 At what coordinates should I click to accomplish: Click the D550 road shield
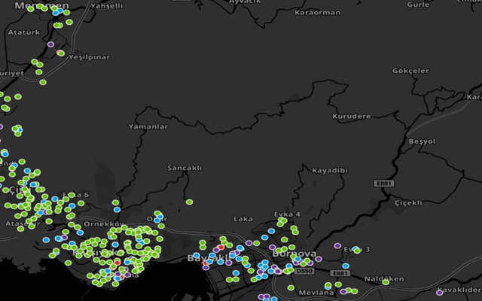click(304, 271)
